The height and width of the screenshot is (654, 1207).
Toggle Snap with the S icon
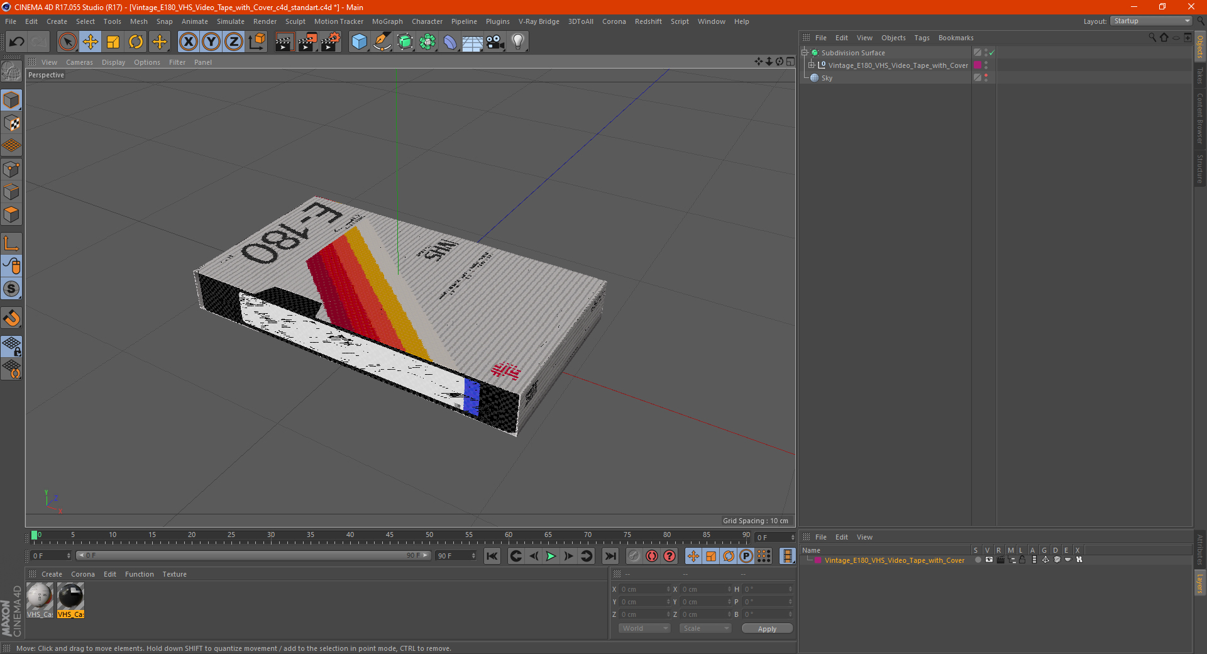click(11, 289)
